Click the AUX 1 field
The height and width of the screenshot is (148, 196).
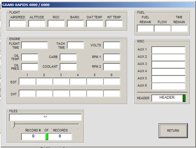pos(168,50)
